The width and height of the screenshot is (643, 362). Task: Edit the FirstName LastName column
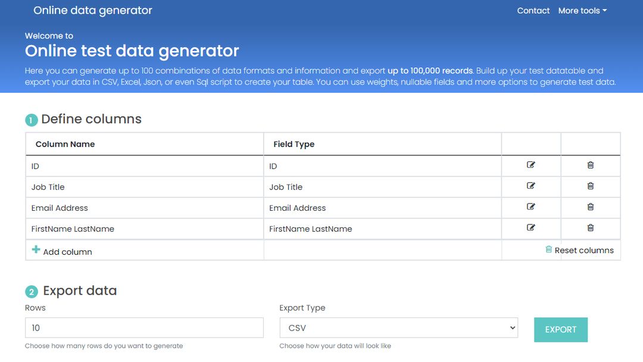point(530,228)
